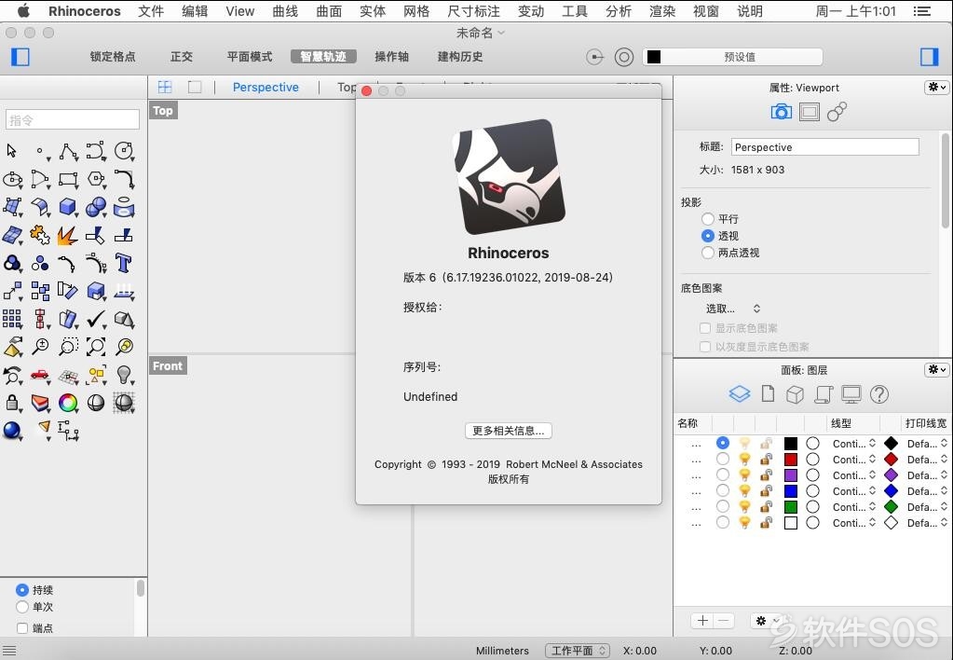Viewport: 953px width, 660px height.
Task: Switch to the Perspective viewport tab
Action: [265, 87]
